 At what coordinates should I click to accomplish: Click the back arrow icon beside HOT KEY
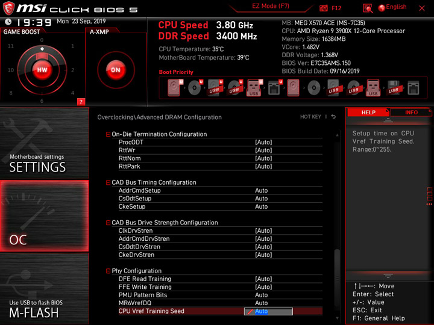(333, 117)
